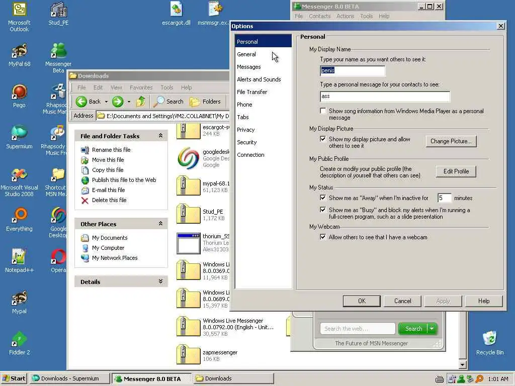Click the green web Search button
Image resolution: width=515 pixels, height=386 pixels.
coord(413,329)
